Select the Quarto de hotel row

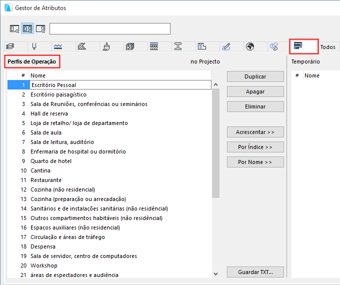[109, 161]
